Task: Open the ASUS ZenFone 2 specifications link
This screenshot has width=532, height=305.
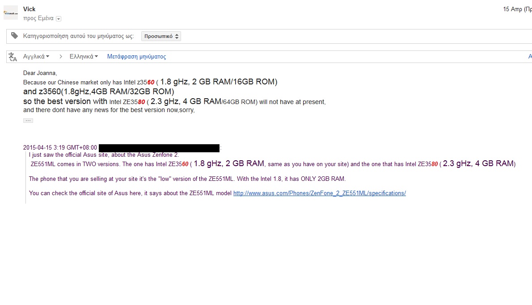Action: point(319,193)
